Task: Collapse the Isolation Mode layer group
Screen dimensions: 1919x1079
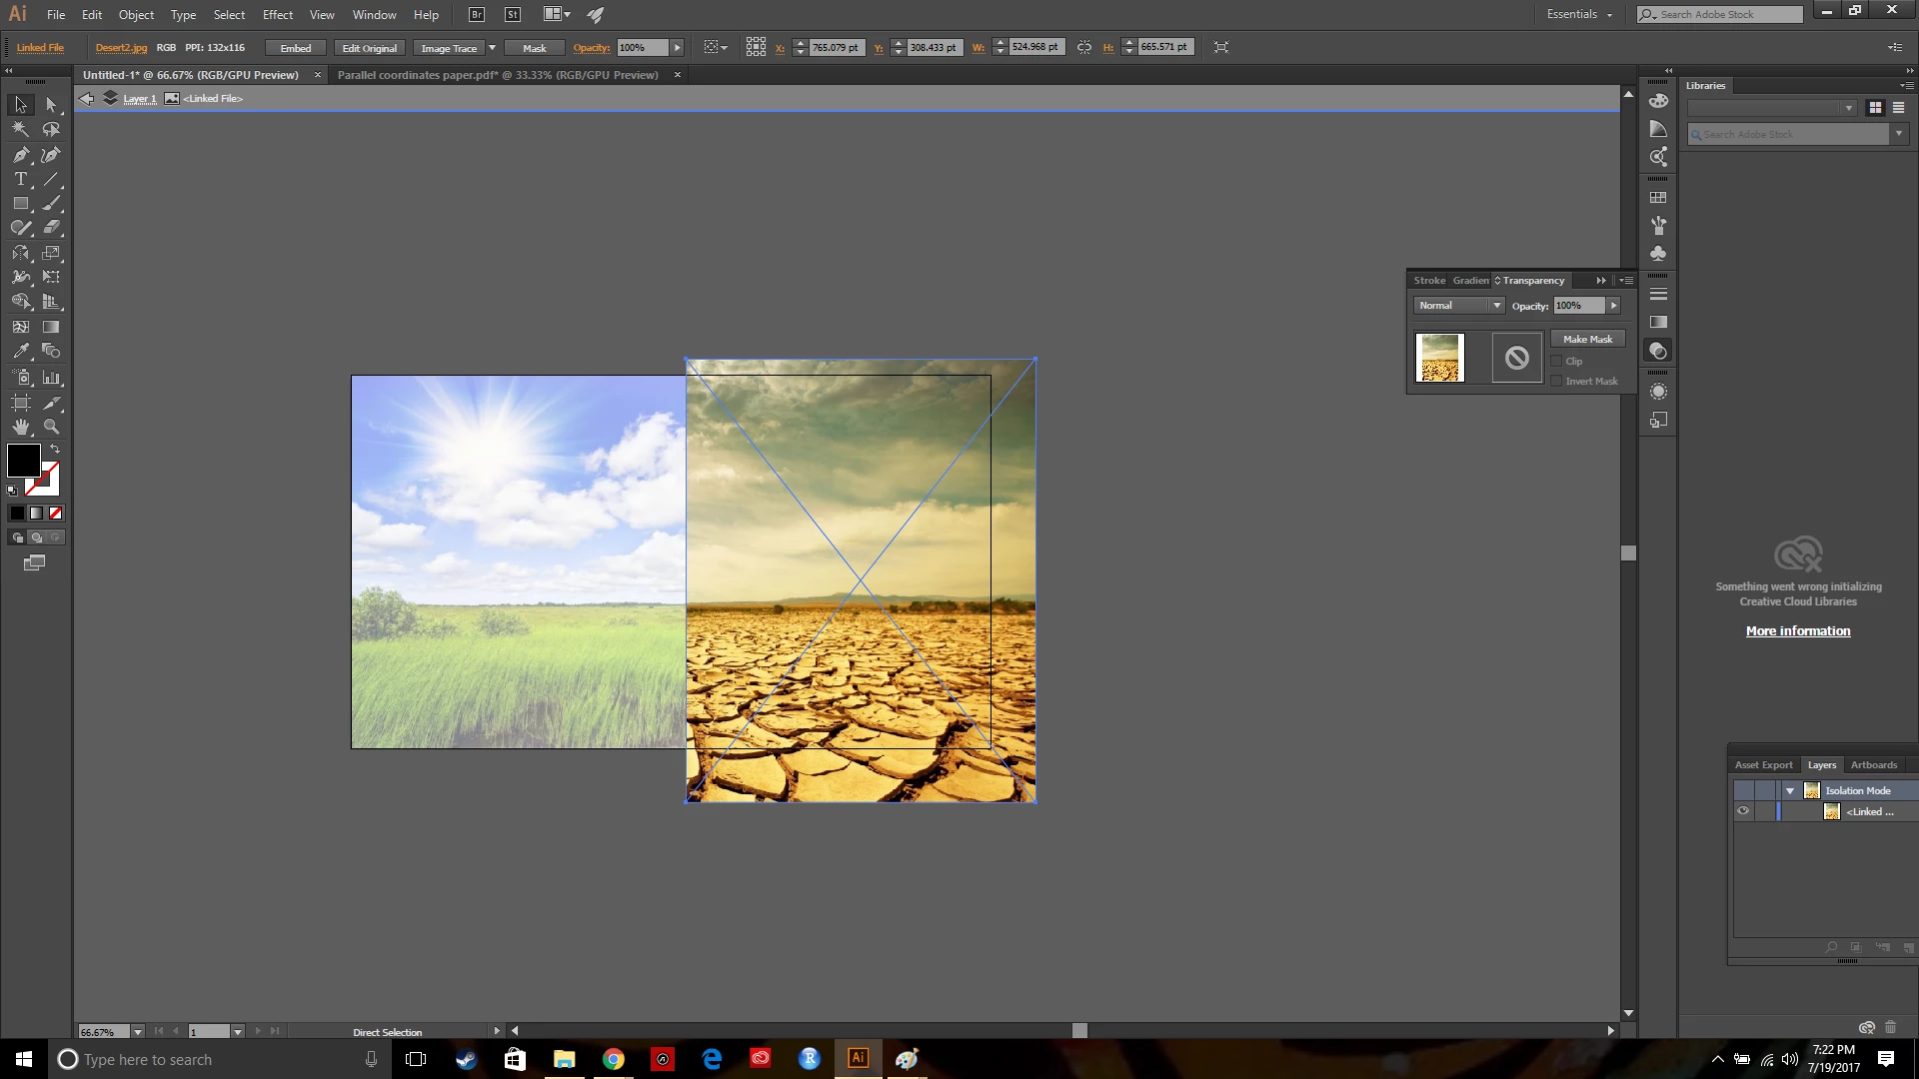Action: [1790, 790]
